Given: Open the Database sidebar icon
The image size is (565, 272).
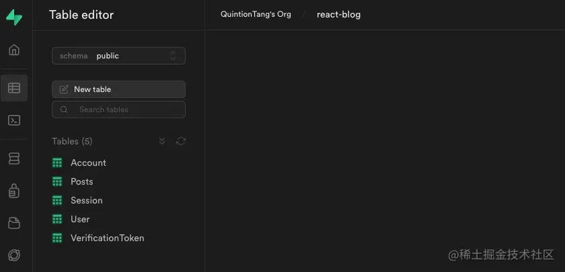Looking at the screenshot, I should [14, 158].
